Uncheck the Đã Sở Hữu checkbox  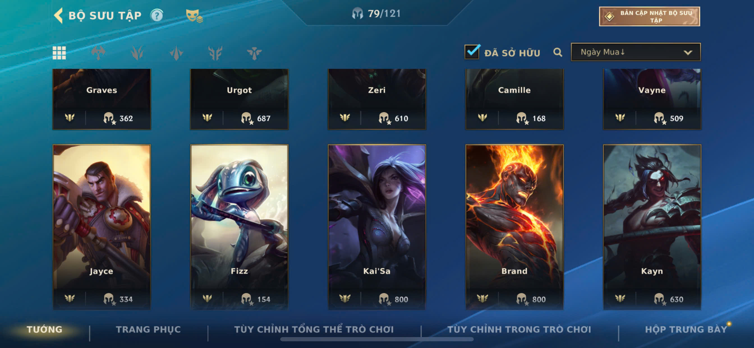pyautogui.click(x=472, y=52)
